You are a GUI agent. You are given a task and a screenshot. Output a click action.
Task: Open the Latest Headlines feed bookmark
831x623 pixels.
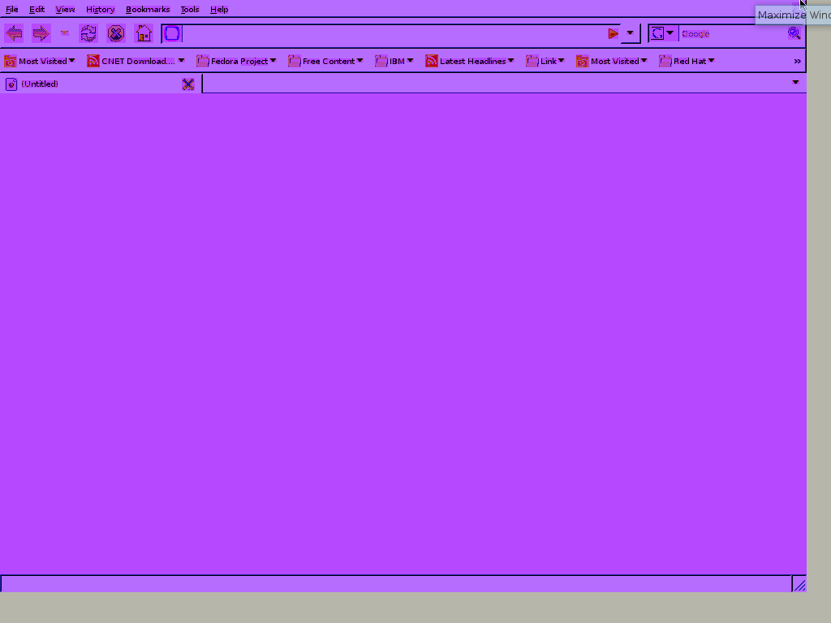point(469,61)
